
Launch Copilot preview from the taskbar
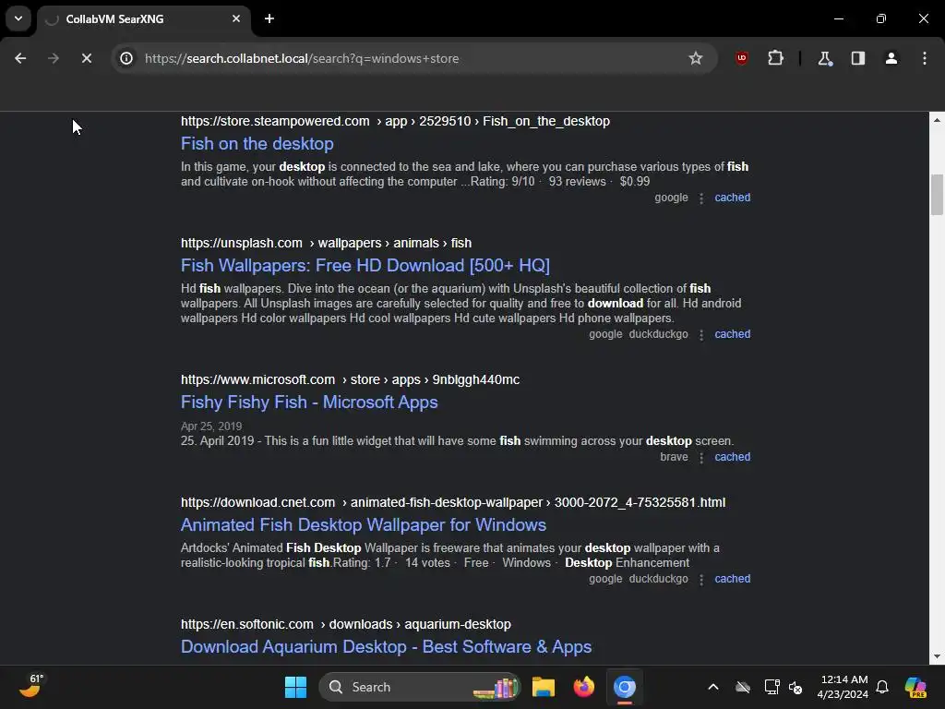coord(915,687)
